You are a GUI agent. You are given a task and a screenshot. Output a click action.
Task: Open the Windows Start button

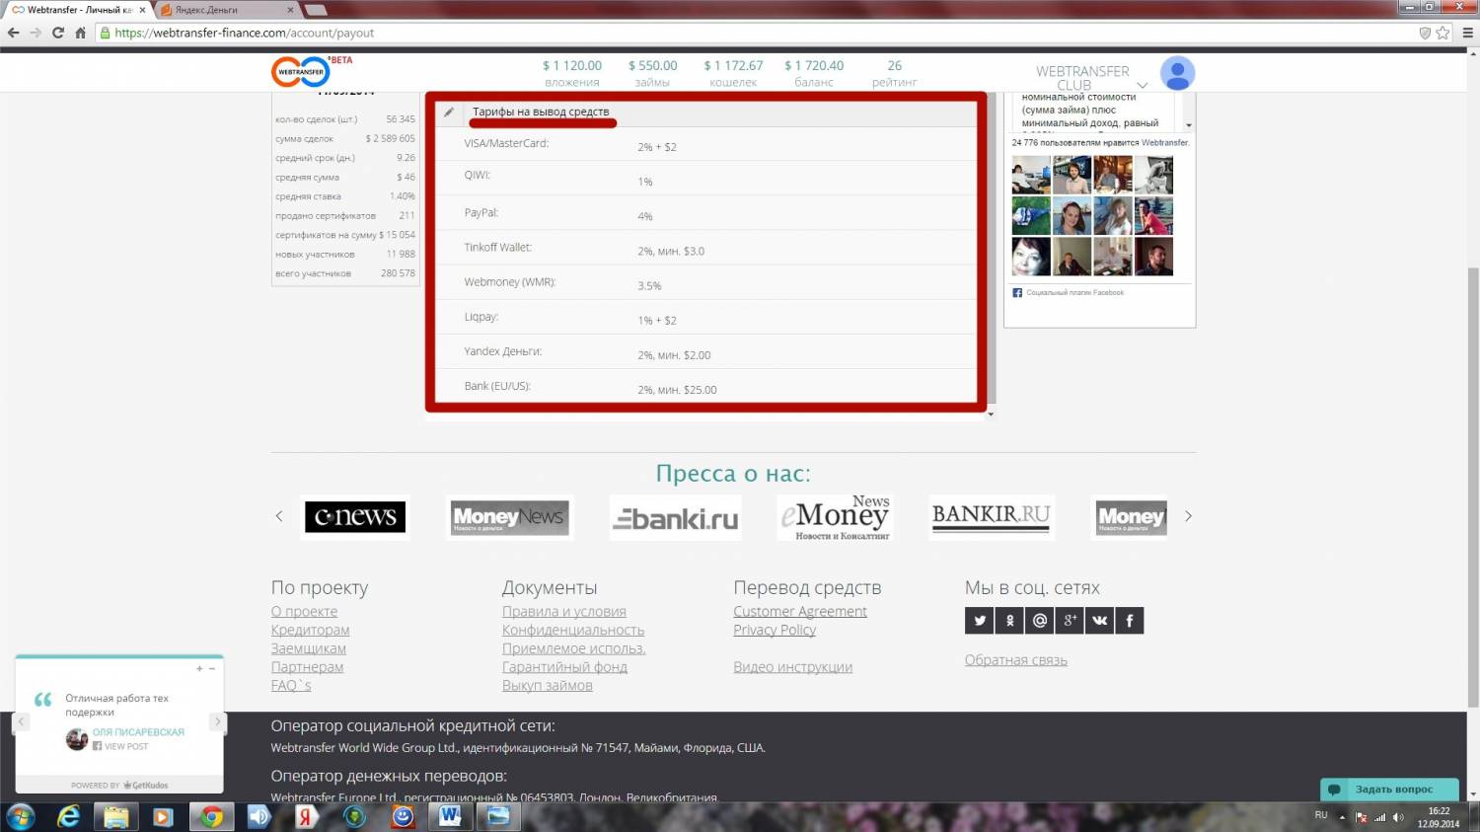(20, 816)
